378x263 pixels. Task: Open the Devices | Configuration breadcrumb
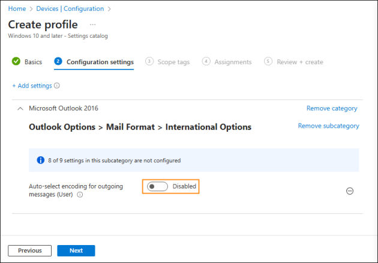click(x=70, y=8)
